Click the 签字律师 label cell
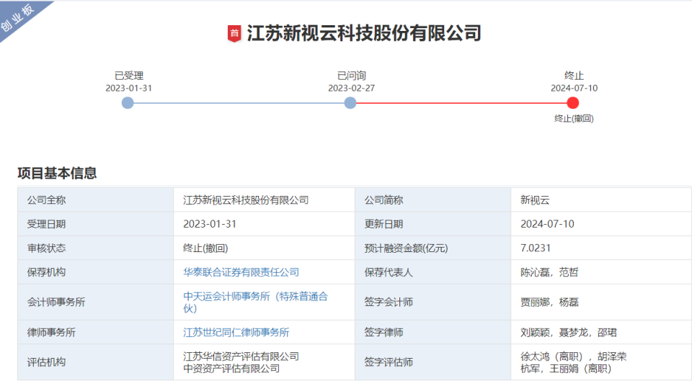The image size is (692, 381). click(x=433, y=332)
